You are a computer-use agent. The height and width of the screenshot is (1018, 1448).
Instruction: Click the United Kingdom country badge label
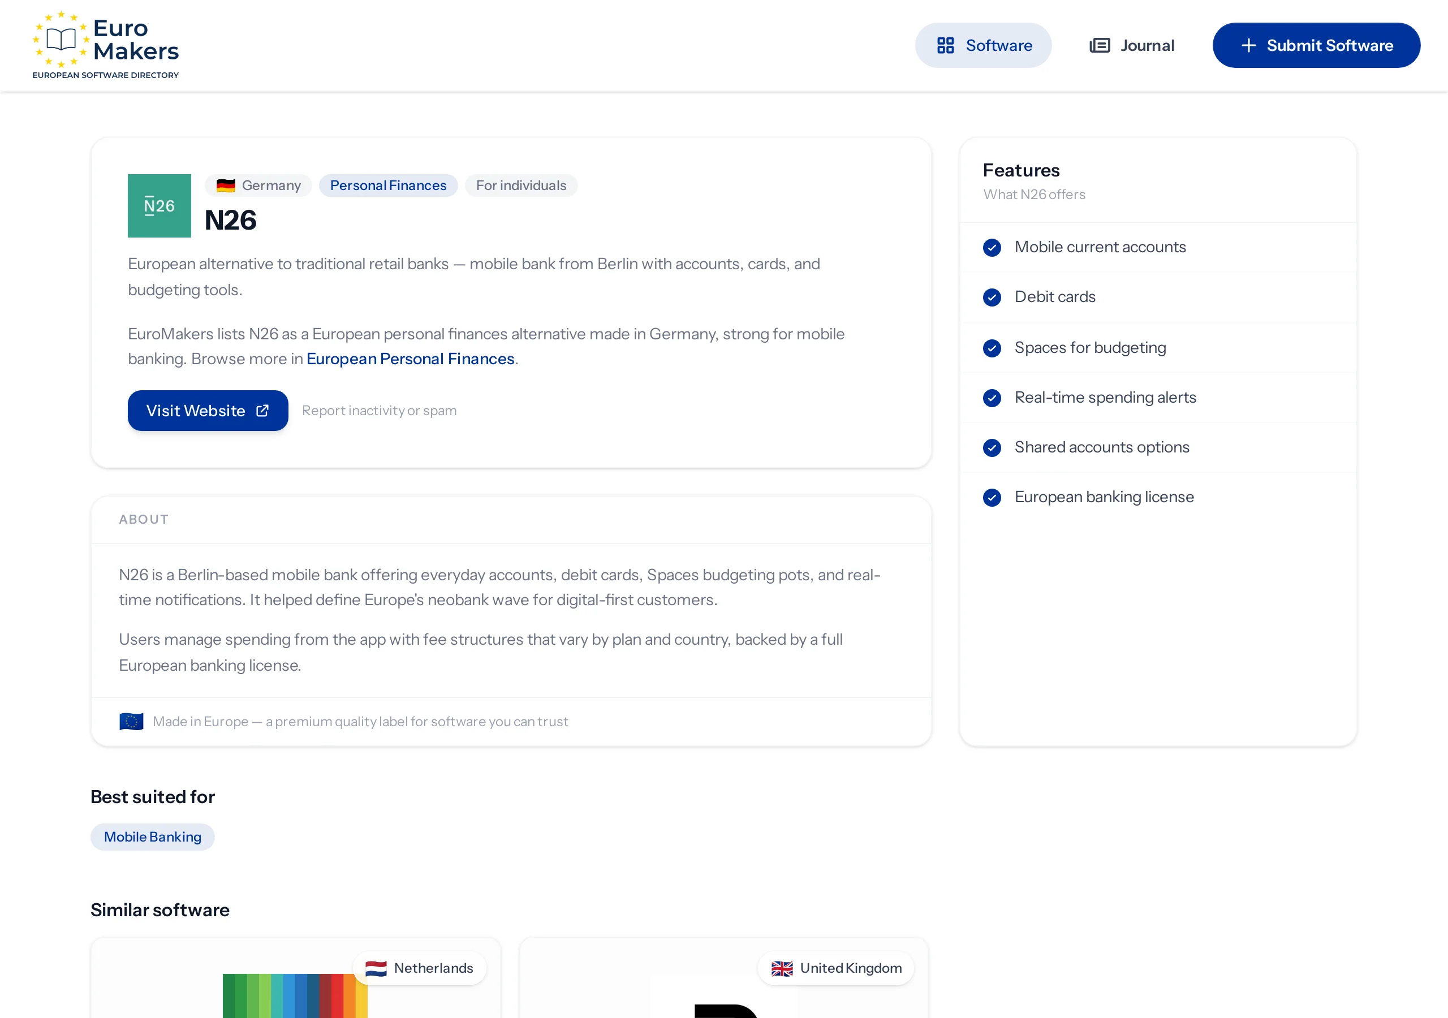[851, 968]
